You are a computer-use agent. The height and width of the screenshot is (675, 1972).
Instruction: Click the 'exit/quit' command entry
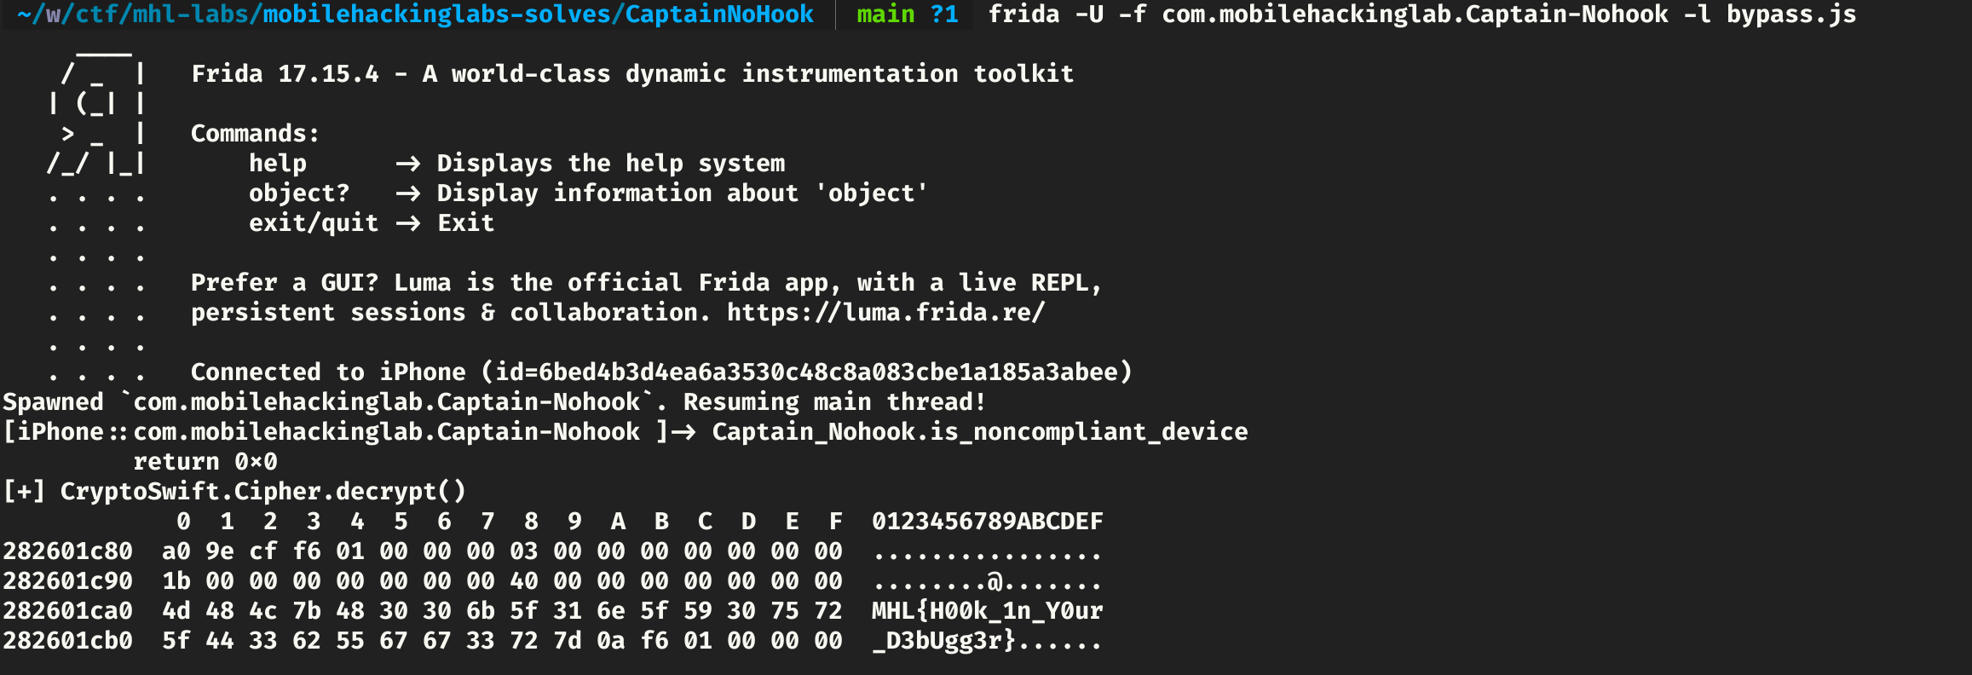pos(314,223)
